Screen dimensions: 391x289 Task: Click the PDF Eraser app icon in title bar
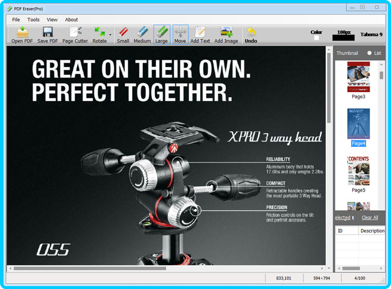pyautogui.click(x=10, y=9)
